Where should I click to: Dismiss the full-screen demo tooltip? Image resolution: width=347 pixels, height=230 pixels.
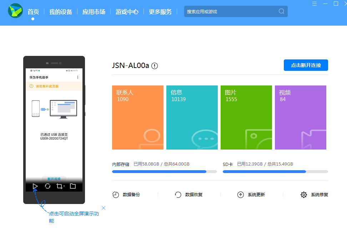pos(103,208)
